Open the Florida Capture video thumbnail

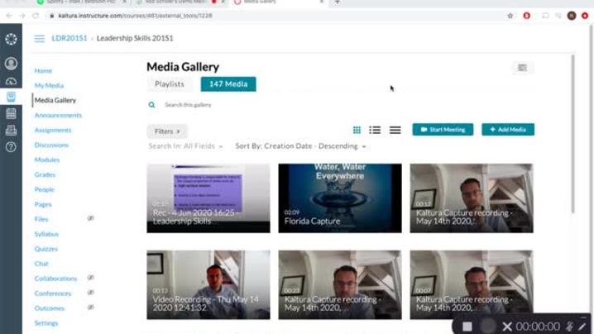click(x=339, y=198)
